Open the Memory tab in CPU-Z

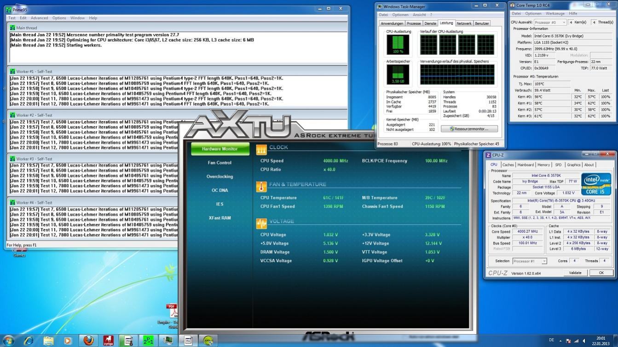coord(543,165)
